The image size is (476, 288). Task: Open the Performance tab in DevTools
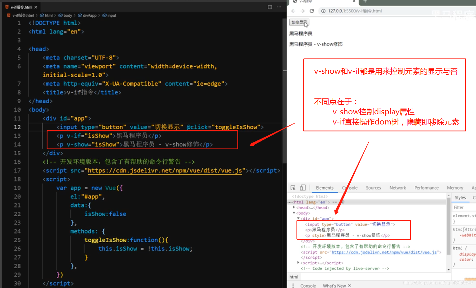click(426, 188)
